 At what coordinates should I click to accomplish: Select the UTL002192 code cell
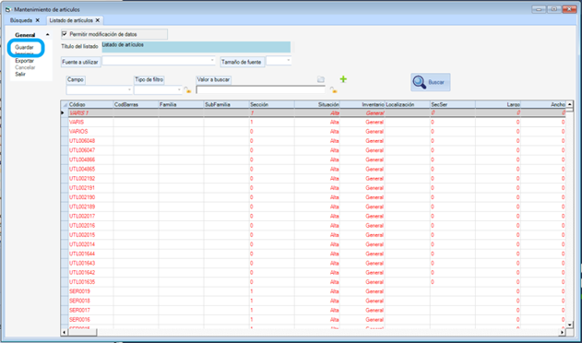tap(91, 179)
